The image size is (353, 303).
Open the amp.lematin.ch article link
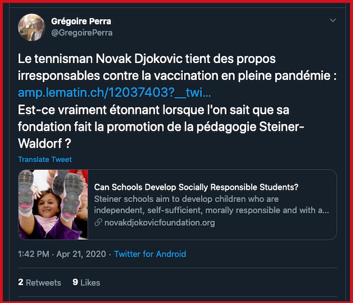(115, 92)
